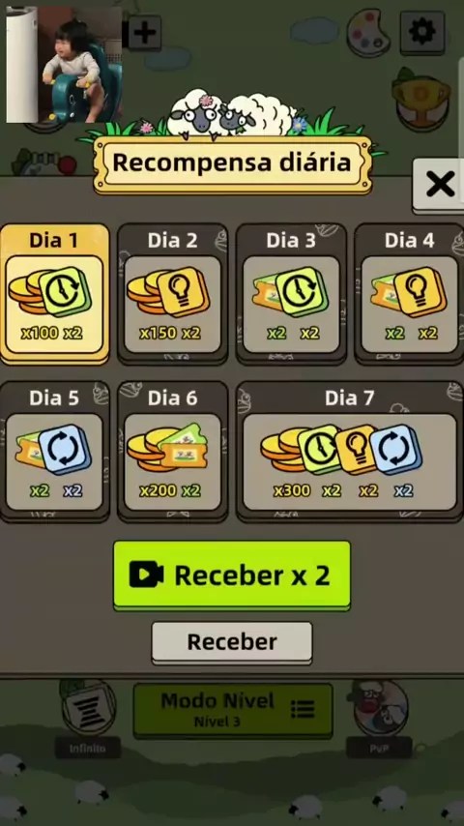Viewport: 464px width, 826px height.
Task: Select the Dia 1 reward card
Action: pos(55,294)
